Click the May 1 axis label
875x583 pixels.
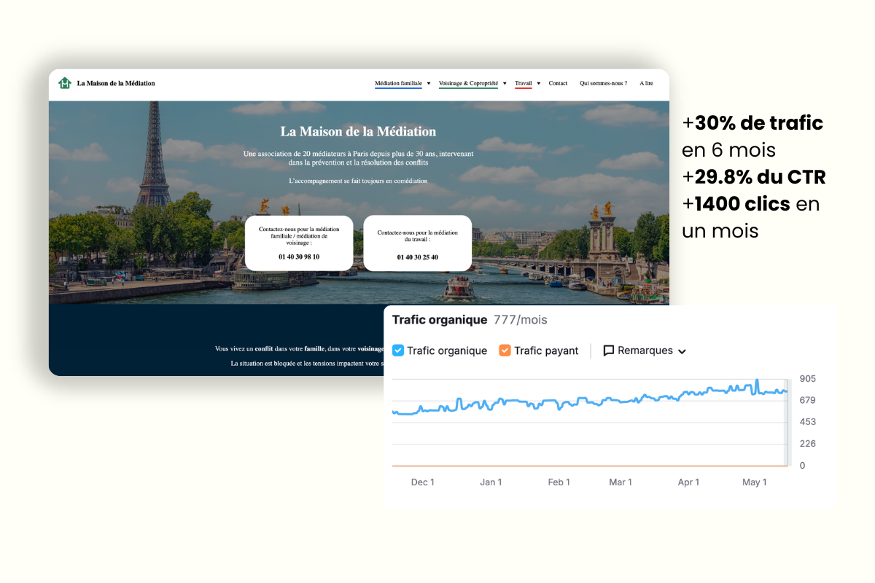755,482
